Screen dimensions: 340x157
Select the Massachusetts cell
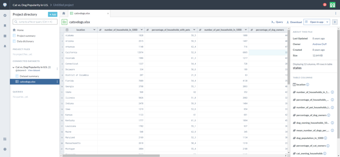[81, 143]
